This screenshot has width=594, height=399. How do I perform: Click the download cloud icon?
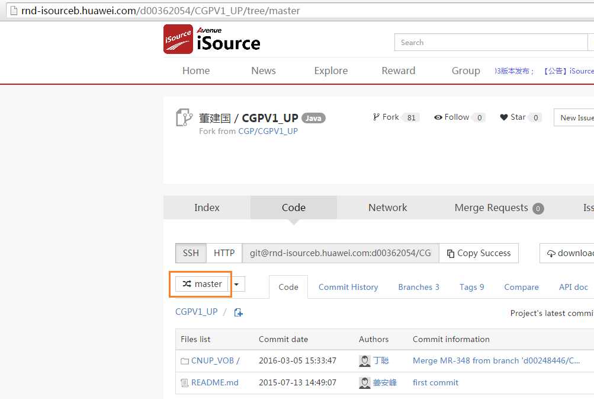click(x=551, y=253)
